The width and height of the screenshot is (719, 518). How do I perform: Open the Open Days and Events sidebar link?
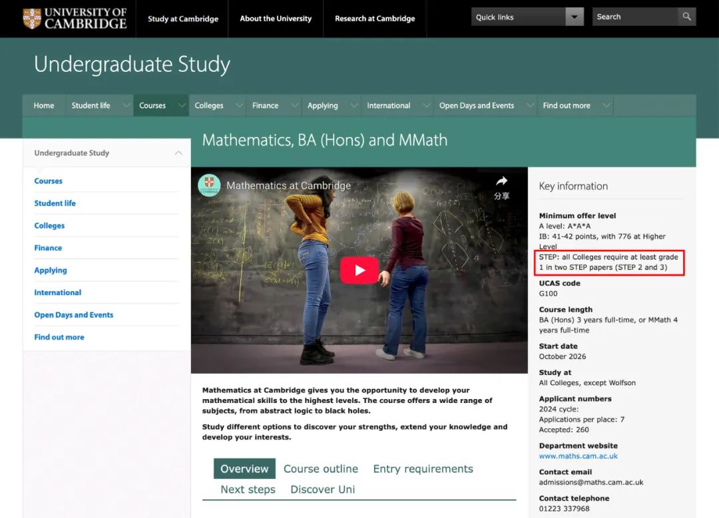(73, 315)
